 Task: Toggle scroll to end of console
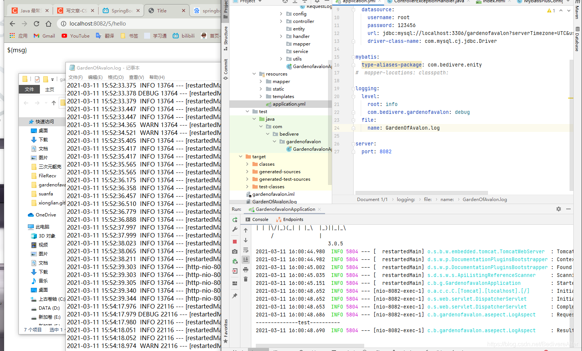[246, 260]
